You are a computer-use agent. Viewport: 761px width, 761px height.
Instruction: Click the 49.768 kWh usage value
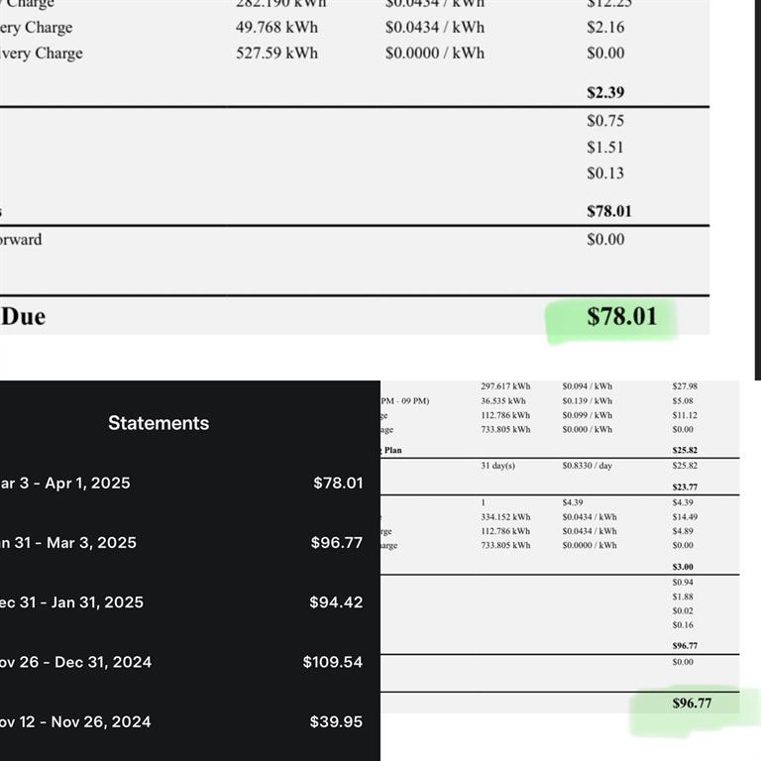click(x=276, y=27)
